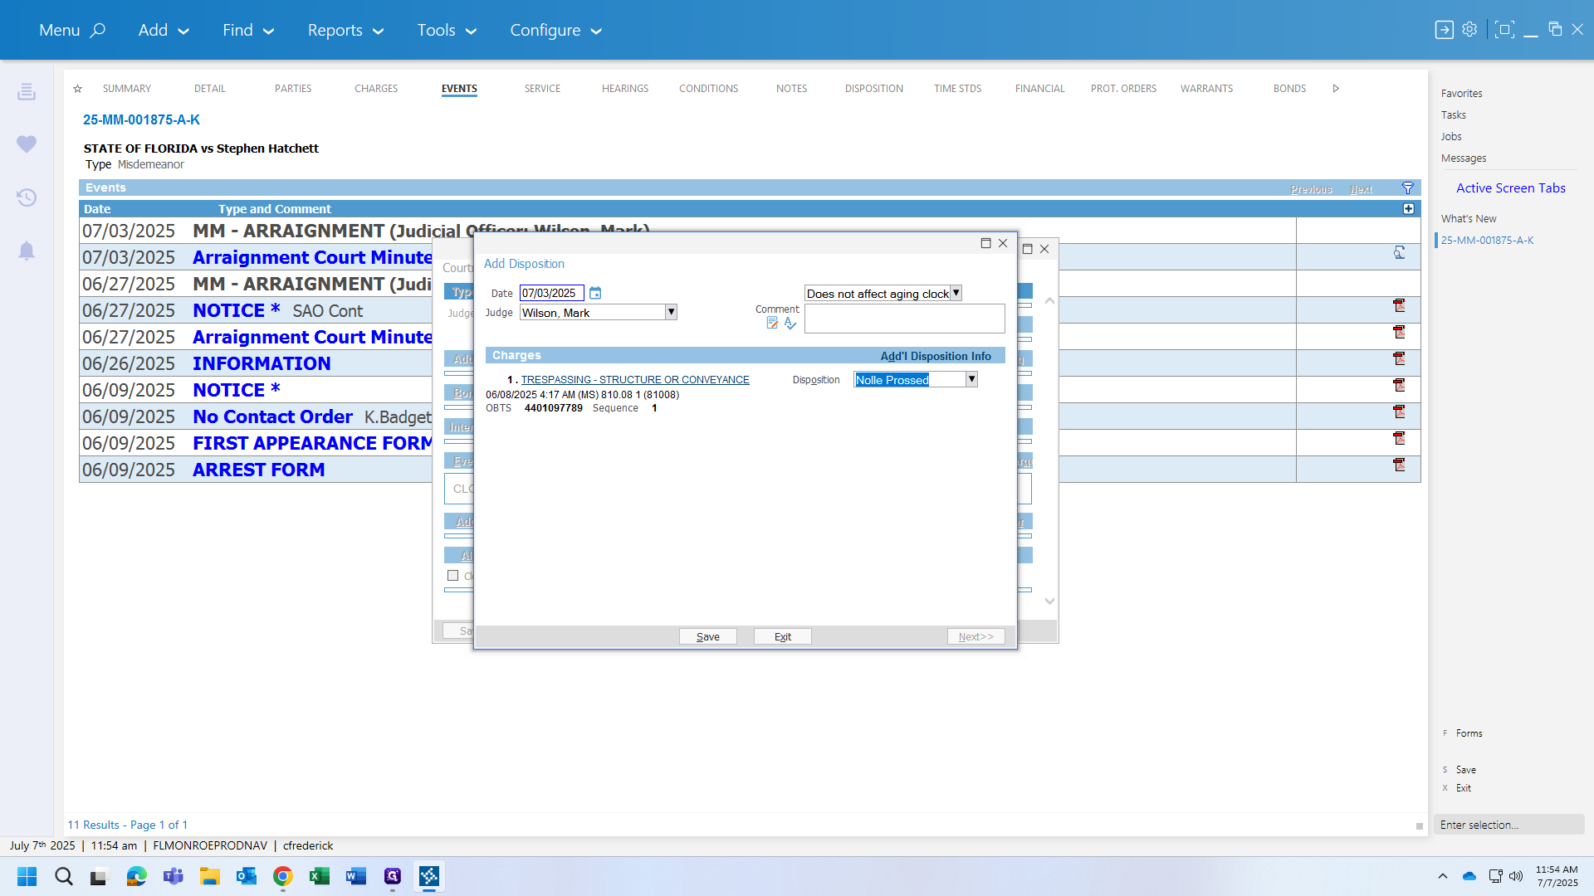Click Forms shortcut in right panel
This screenshot has width=1594, height=896.
[x=1469, y=733]
